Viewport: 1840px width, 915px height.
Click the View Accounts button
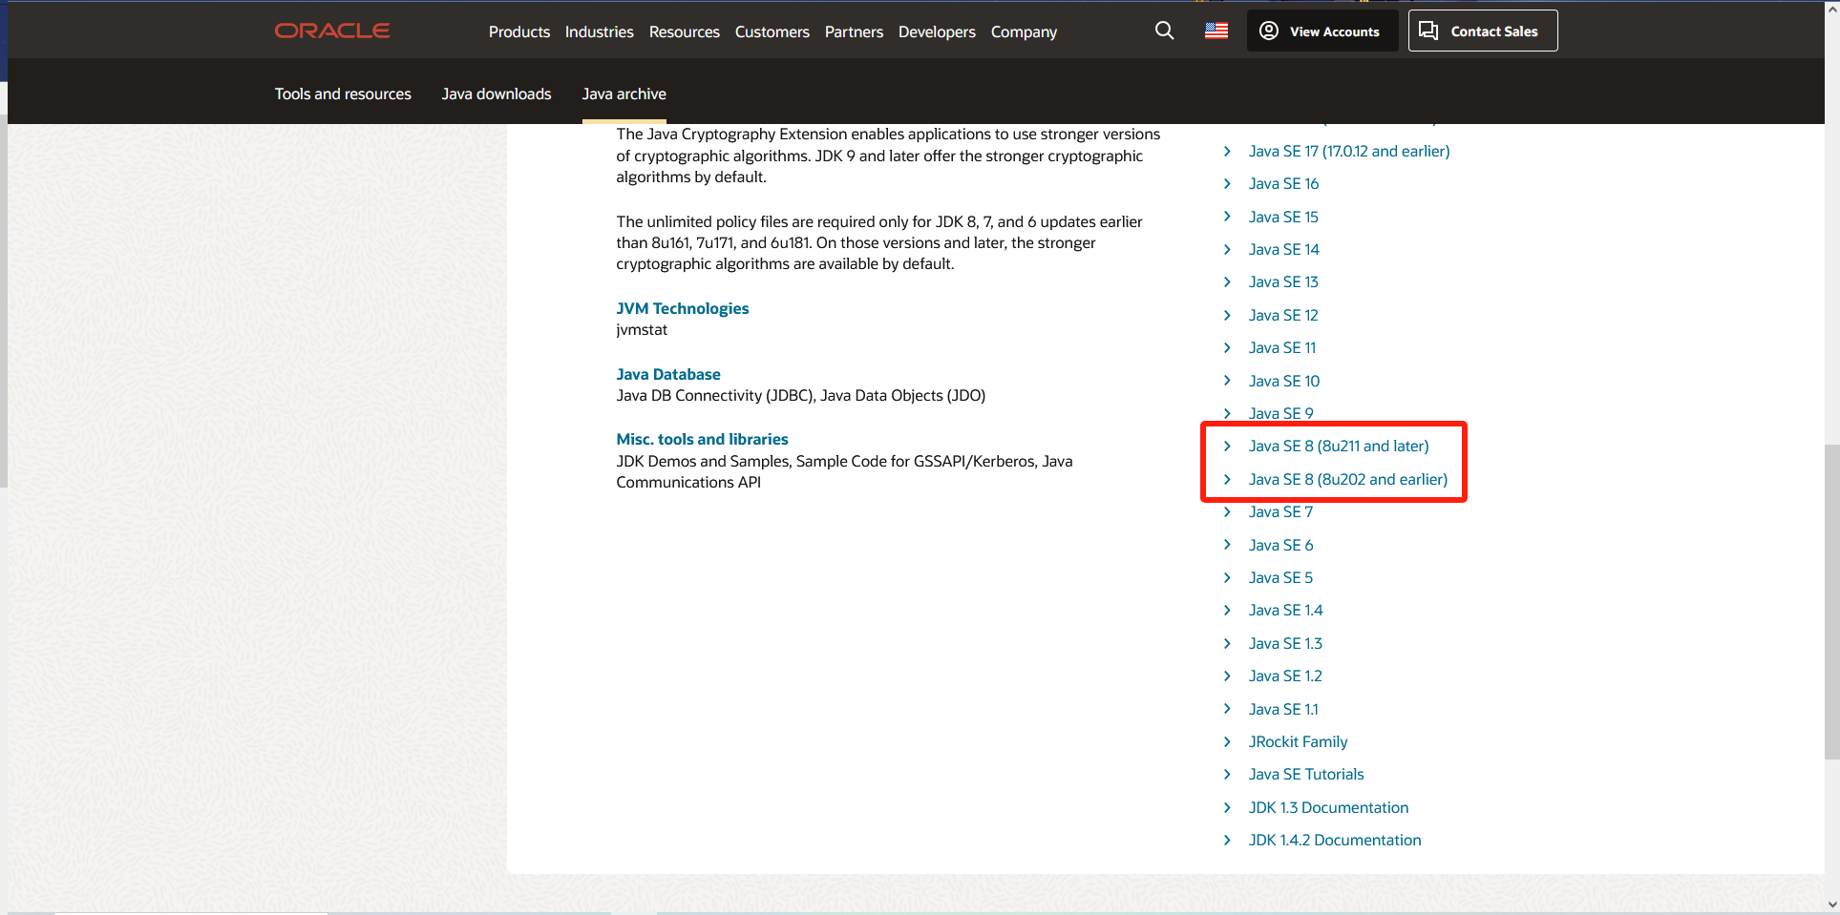[1322, 31]
